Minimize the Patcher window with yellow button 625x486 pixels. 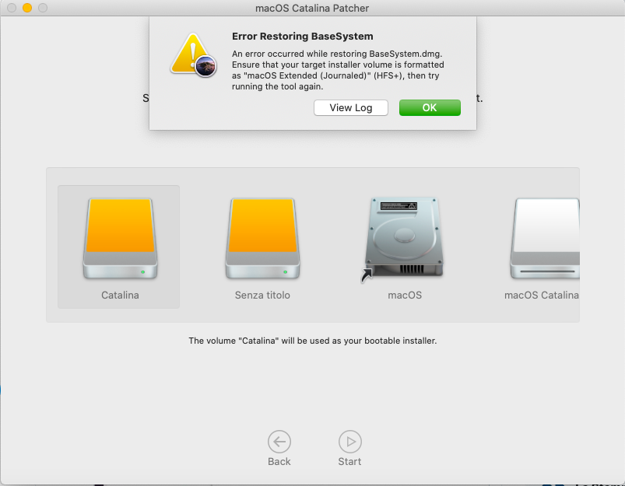click(27, 8)
